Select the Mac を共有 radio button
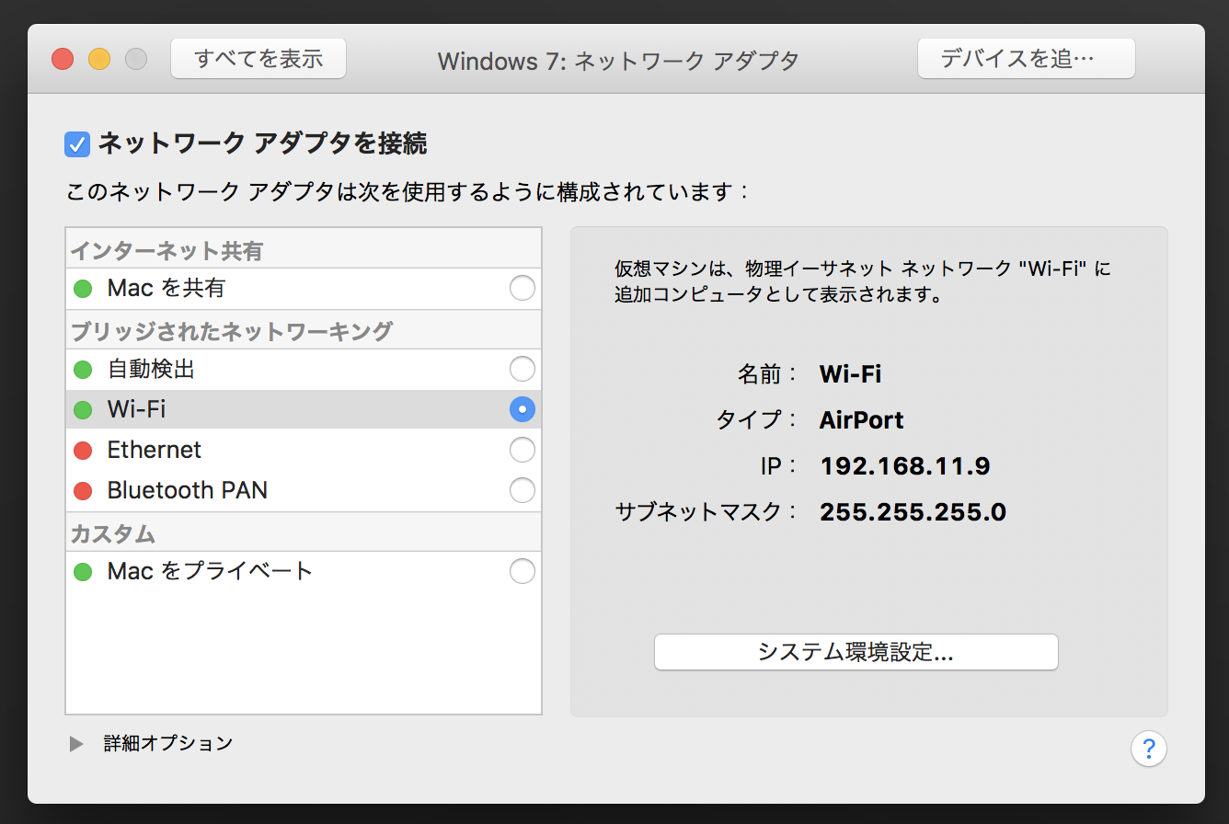Image resolution: width=1229 pixels, height=824 pixels. click(522, 289)
